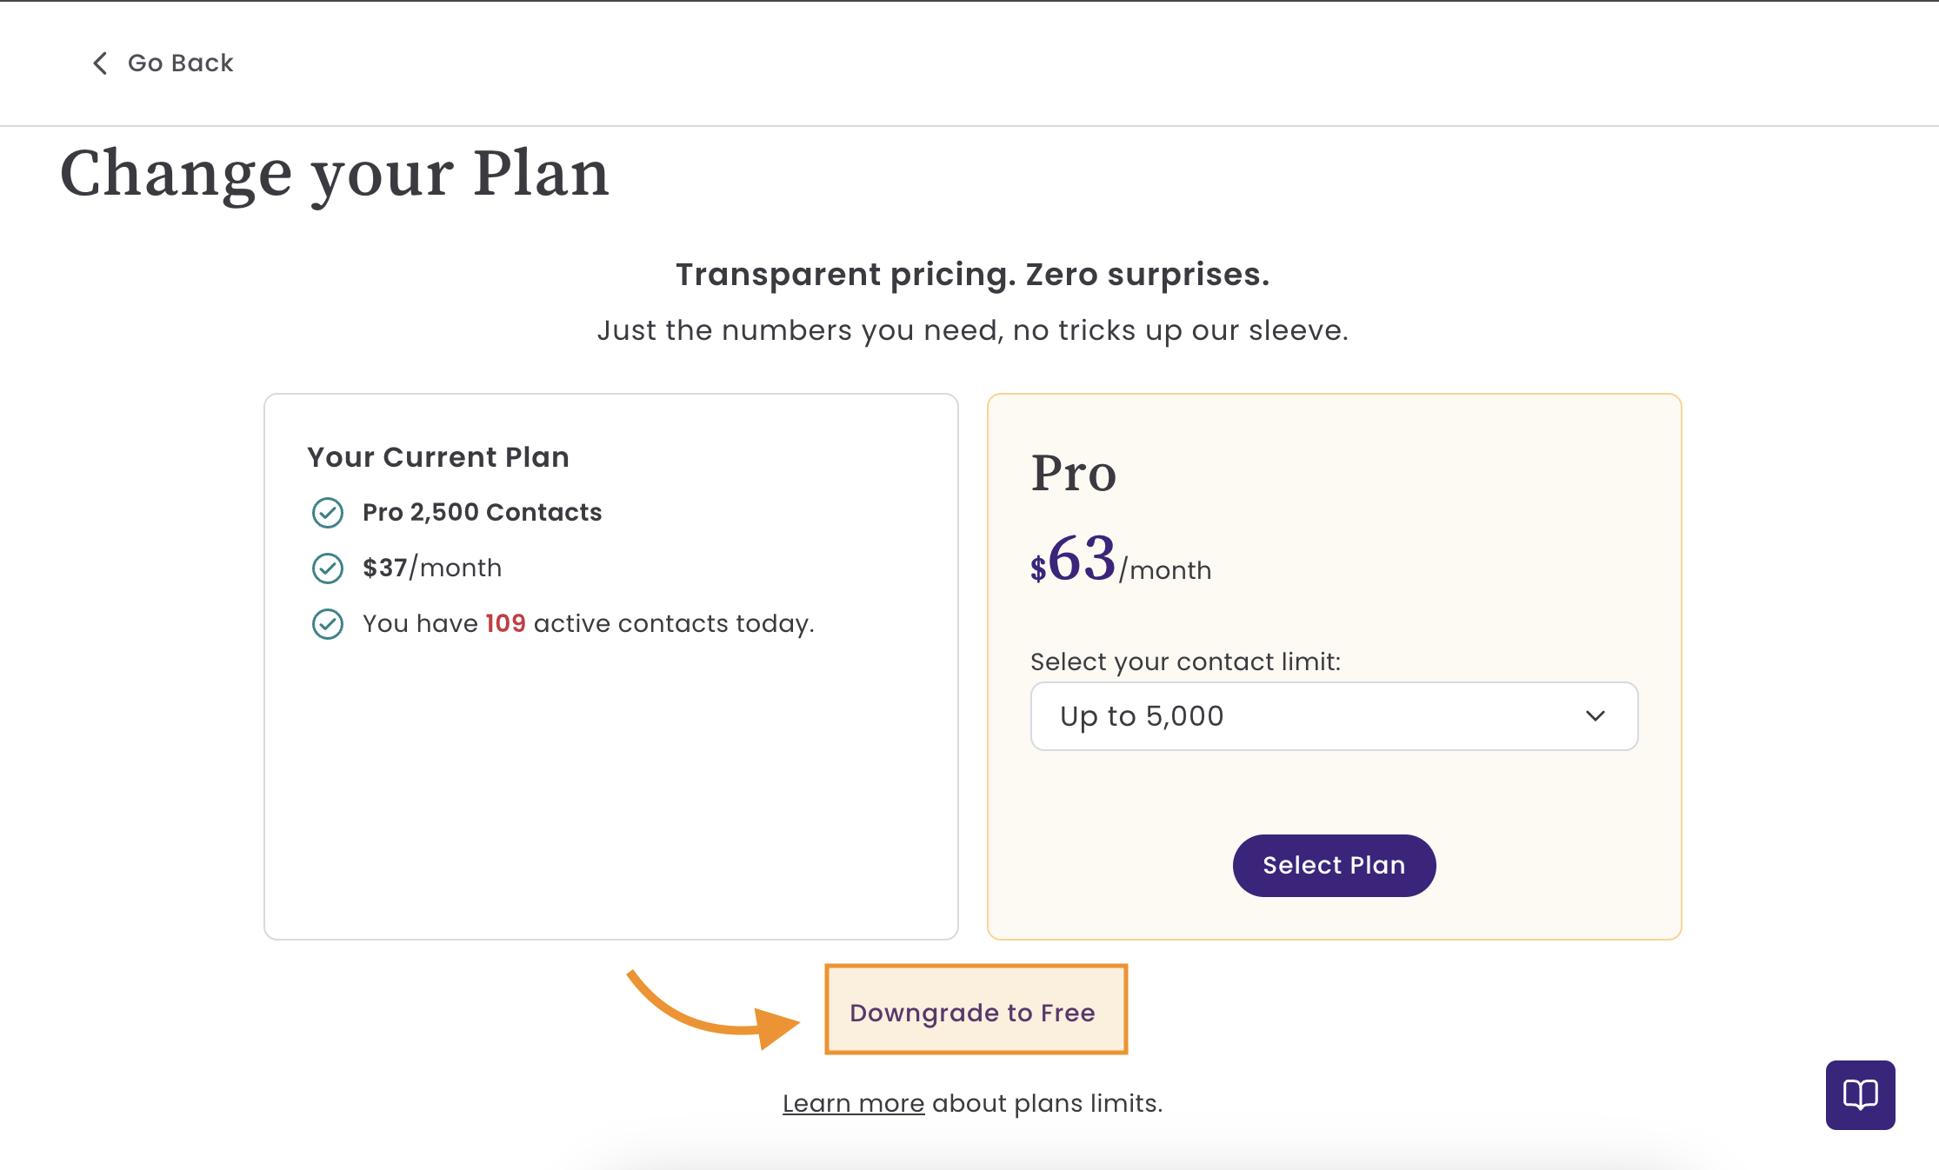Click checkmark icon beside $37/month
The height and width of the screenshot is (1170, 1939).
tap(328, 568)
